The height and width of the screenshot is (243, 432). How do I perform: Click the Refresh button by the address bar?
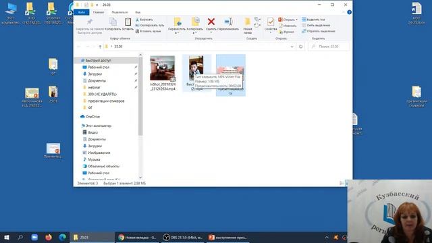pyautogui.click(x=300, y=47)
